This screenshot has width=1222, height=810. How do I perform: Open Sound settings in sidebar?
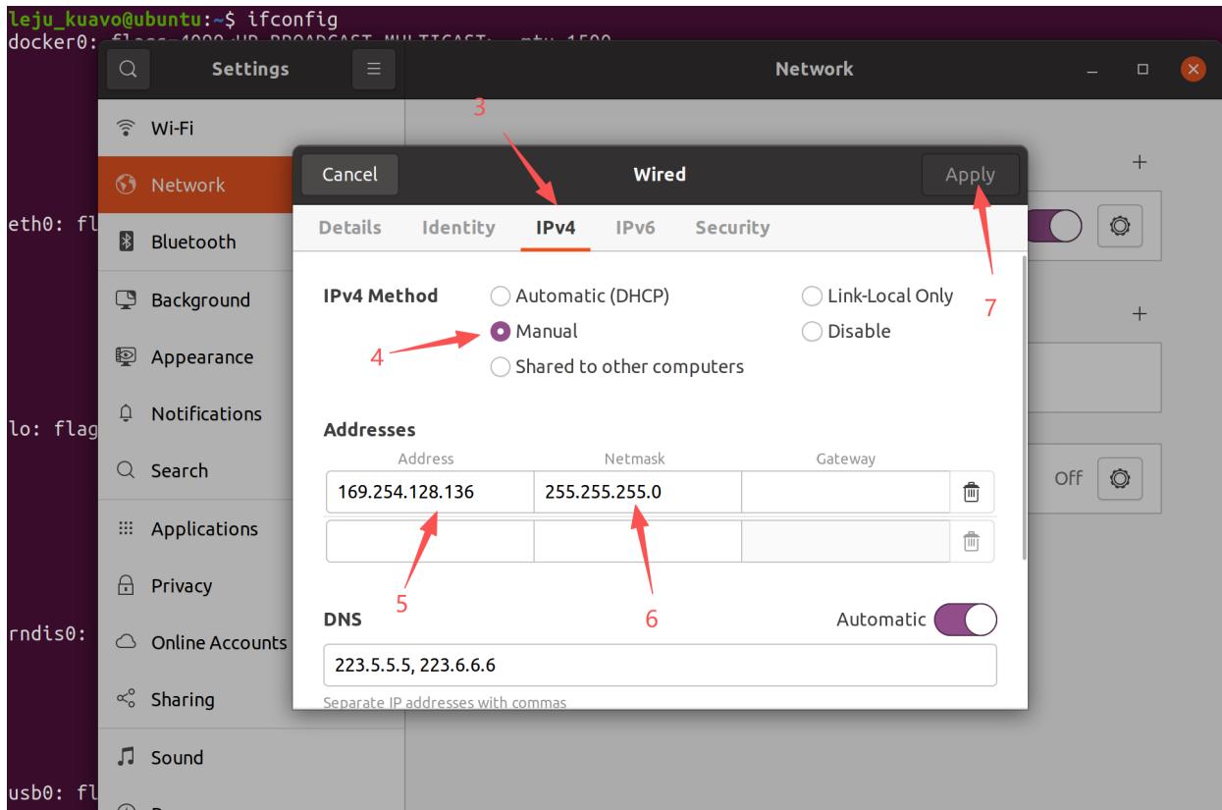(x=177, y=758)
